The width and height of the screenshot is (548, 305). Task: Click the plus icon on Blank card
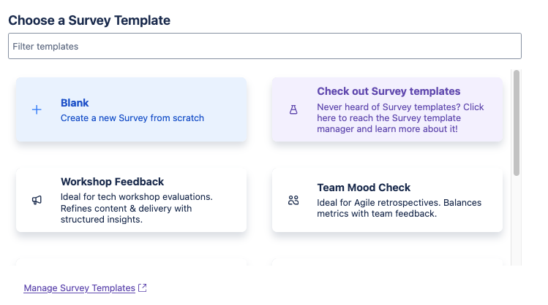click(37, 110)
